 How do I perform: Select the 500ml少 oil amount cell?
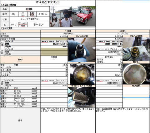[x=109, y=75]
